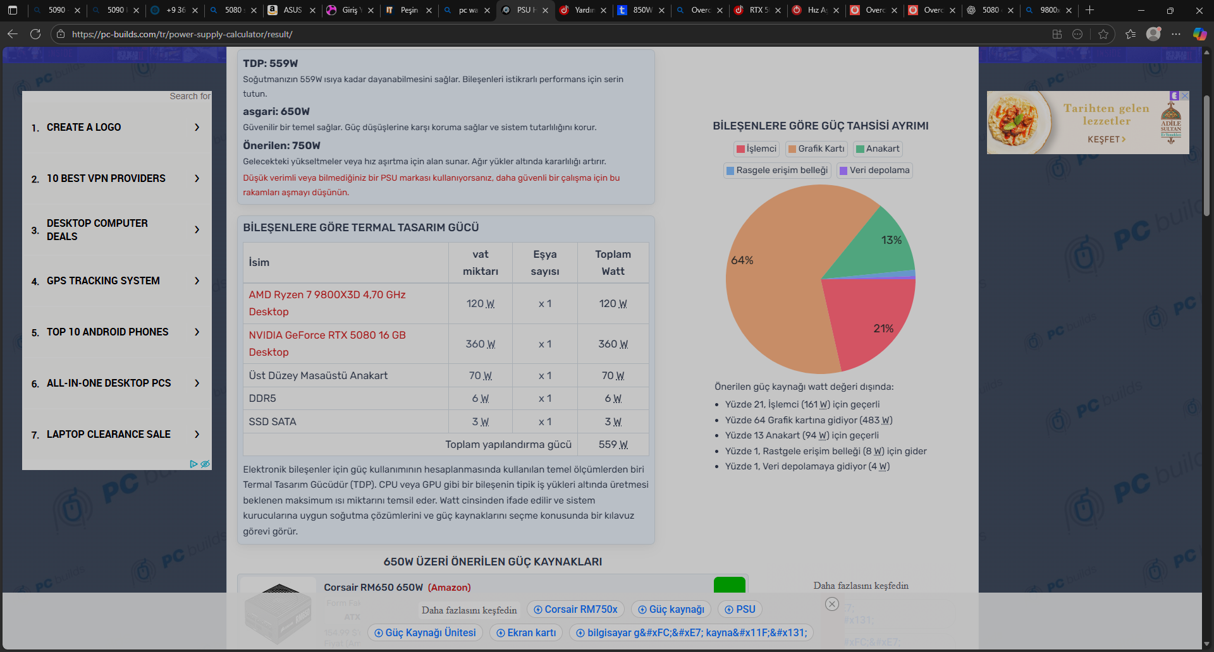The height and width of the screenshot is (652, 1214).
Task: Toggle İşlemci legend item in chart
Action: pos(756,148)
